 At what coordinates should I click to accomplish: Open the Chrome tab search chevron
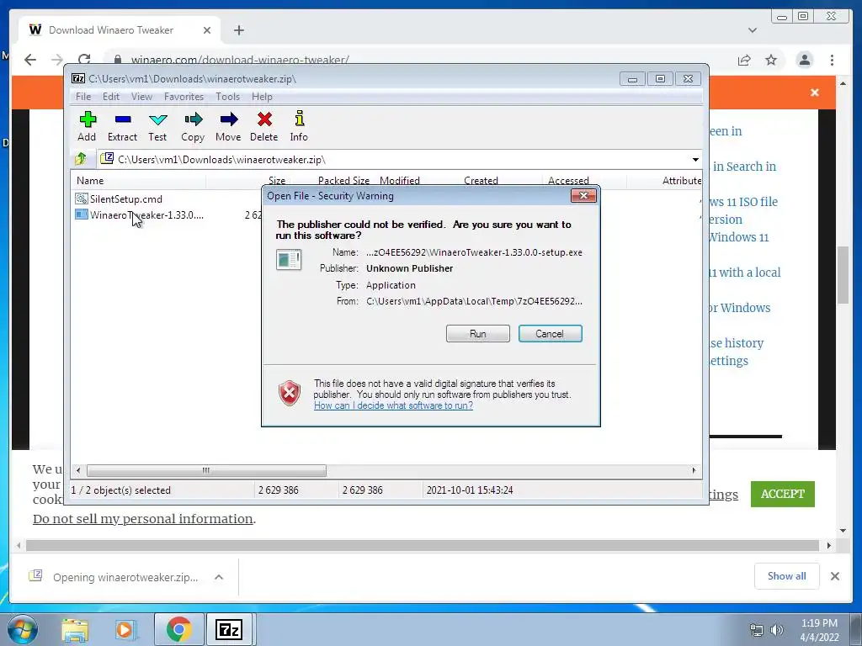point(753,30)
